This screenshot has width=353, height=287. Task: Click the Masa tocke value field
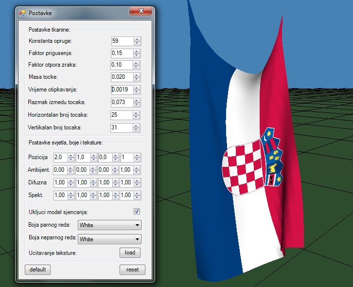coord(122,77)
